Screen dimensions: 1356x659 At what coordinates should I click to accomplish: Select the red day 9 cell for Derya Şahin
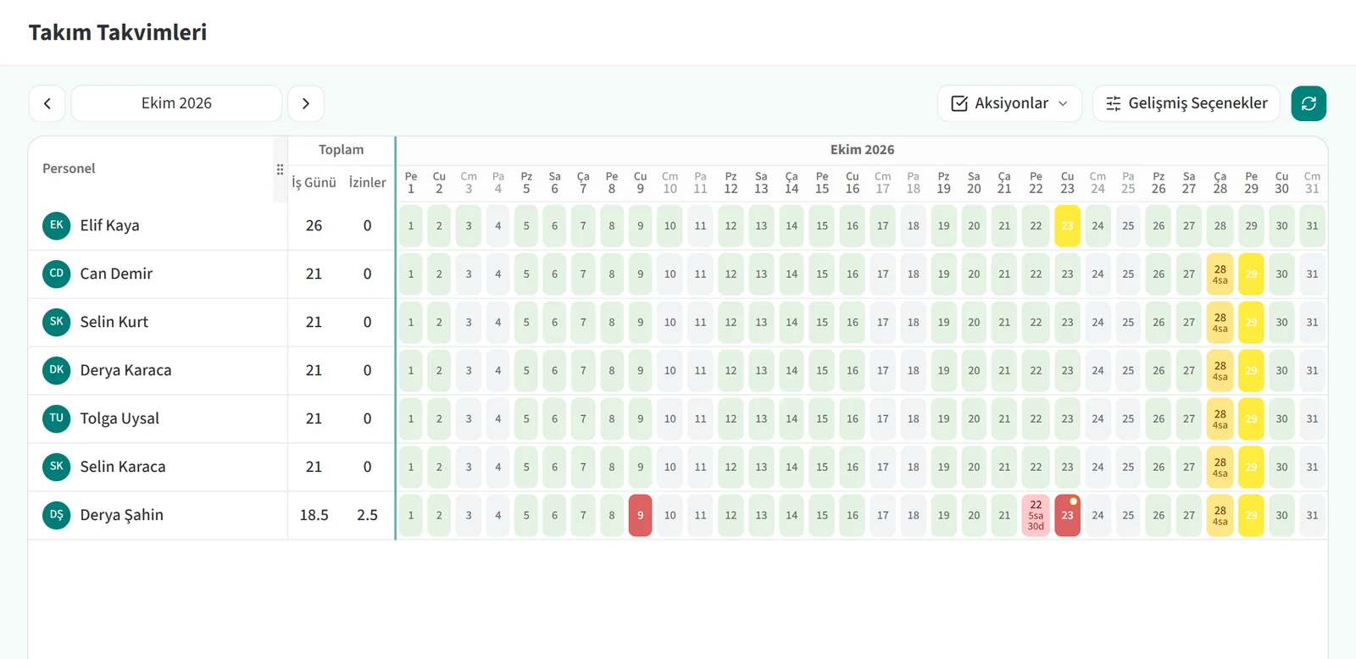(640, 515)
